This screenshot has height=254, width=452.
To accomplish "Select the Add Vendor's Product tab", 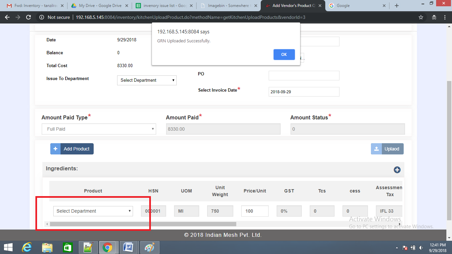I will click(x=293, y=6).
